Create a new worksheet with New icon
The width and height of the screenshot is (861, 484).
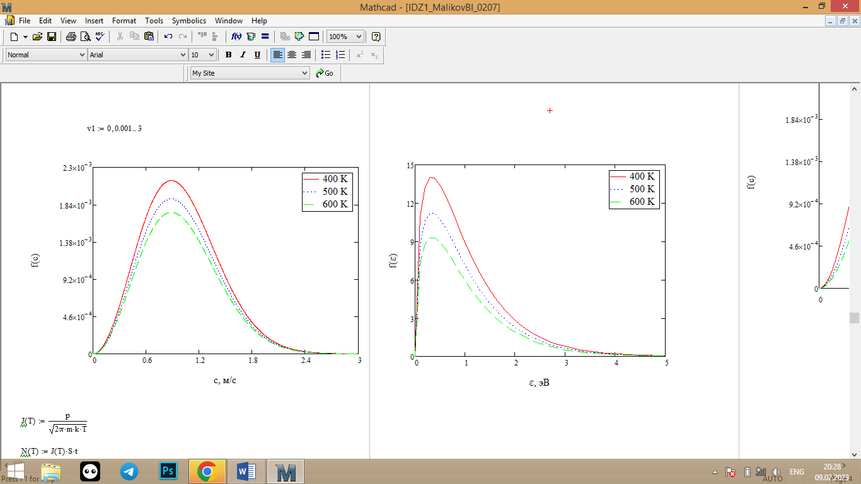(14, 37)
